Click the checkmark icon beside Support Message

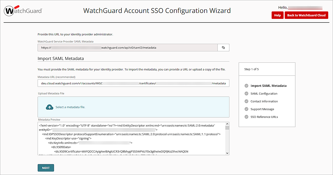coord(246,109)
